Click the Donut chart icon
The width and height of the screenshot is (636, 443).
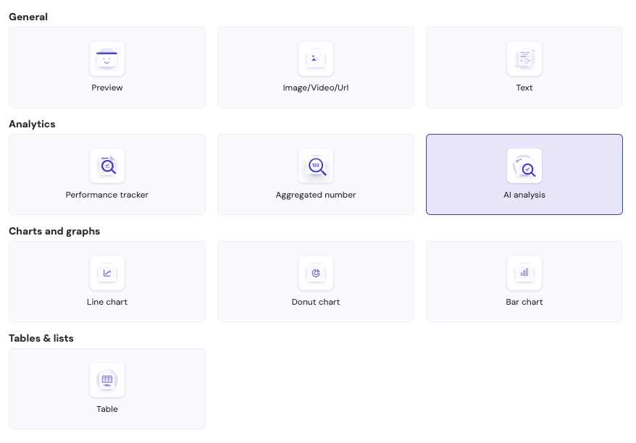pos(316,273)
